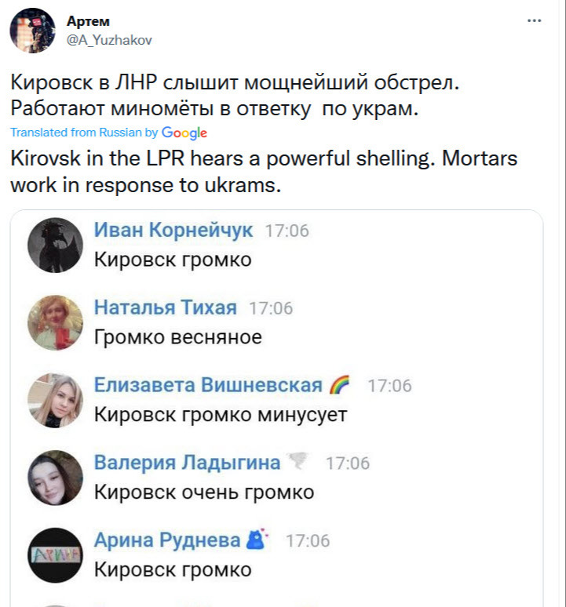The width and height of the screenshot is (566, 607).
Task: Open Наталья Тихая's avatar photo
Action: [55, 322]
